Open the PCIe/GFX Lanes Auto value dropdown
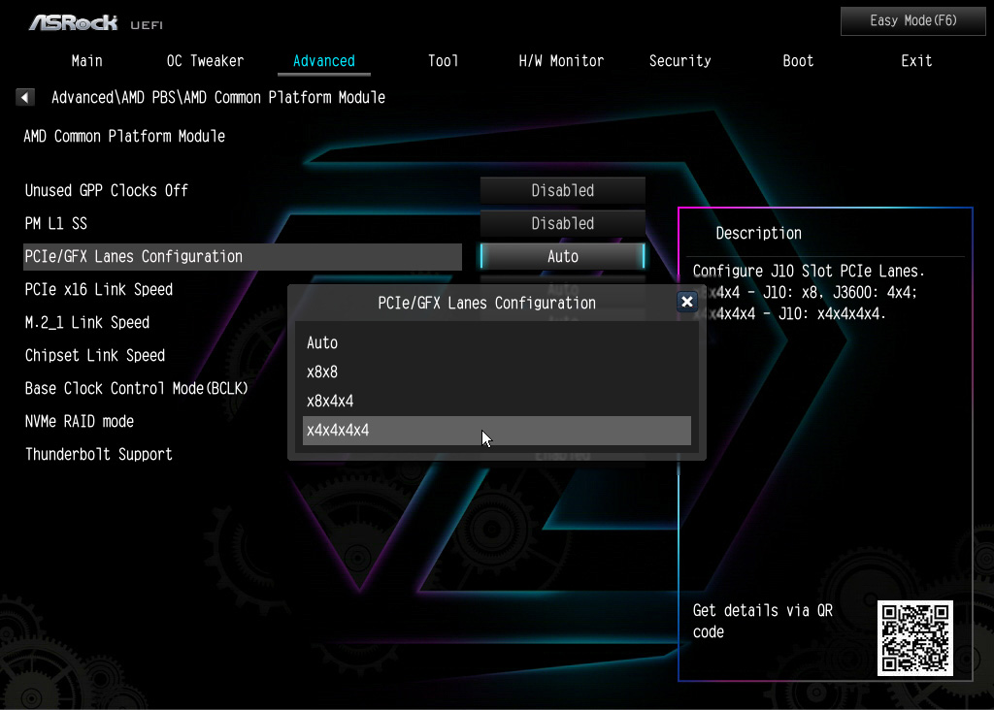Screen dimensions: 994x710 pos(562,256)
